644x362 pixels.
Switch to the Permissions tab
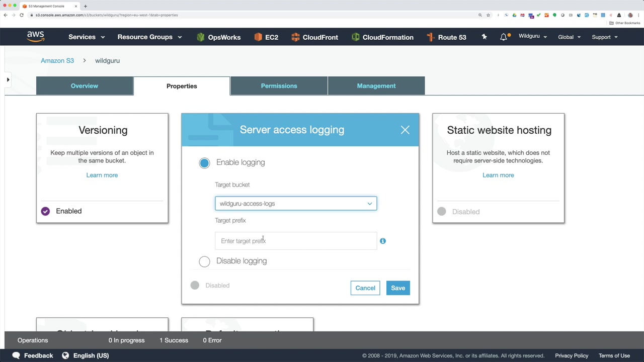click(x=279, y=85)
